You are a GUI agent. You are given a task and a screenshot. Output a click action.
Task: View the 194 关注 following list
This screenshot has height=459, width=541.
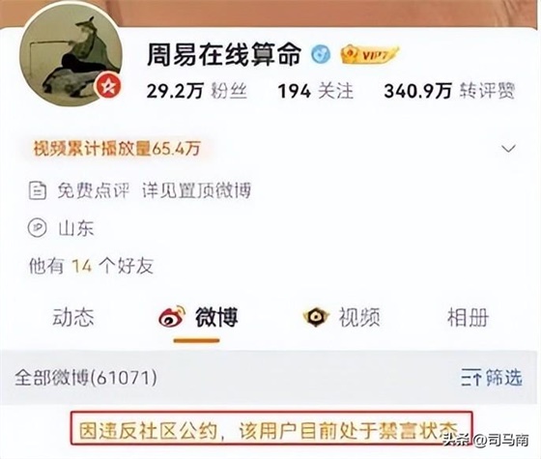coord(316,91)
